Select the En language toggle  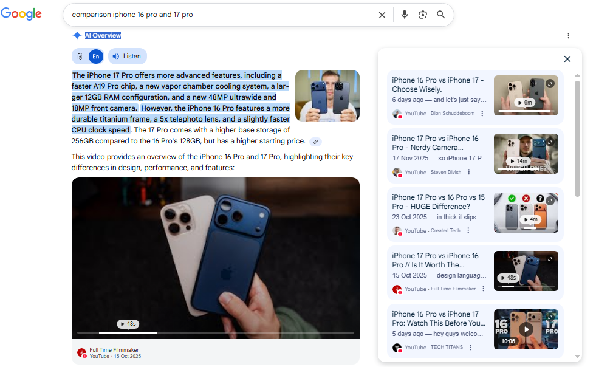(95, 57)
